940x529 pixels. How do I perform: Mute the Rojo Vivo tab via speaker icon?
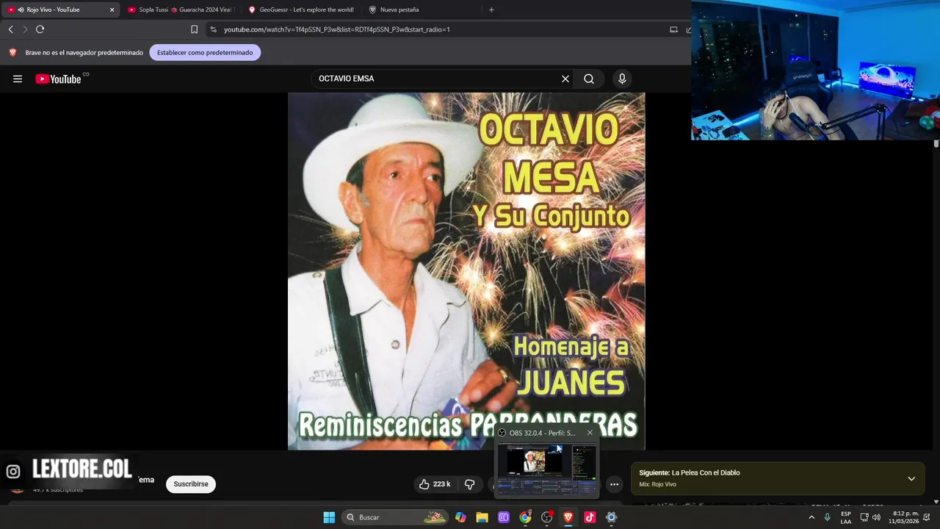pos(21,10)
